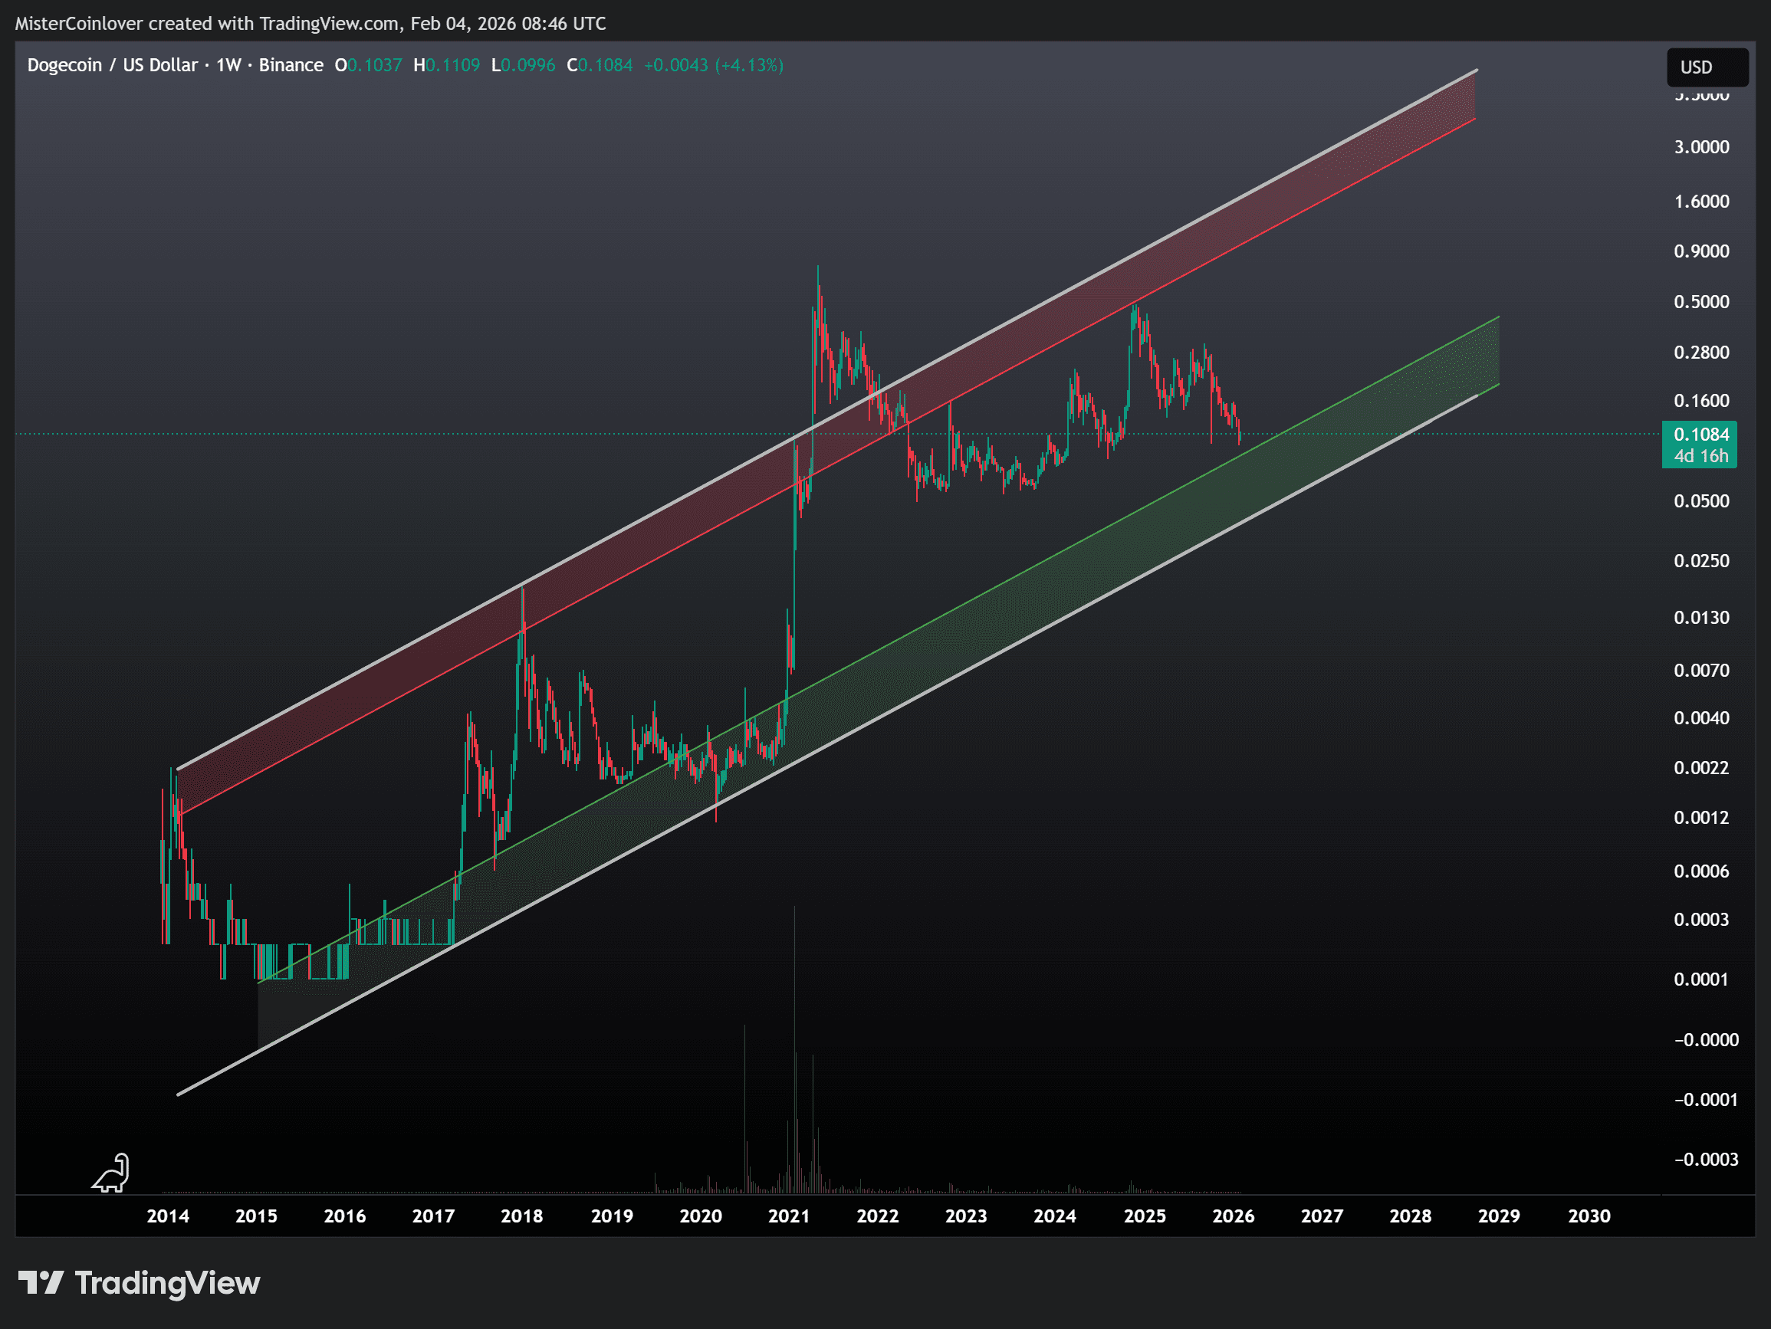Click the 0.5000 price scale label

click(x=1700, y=302)
